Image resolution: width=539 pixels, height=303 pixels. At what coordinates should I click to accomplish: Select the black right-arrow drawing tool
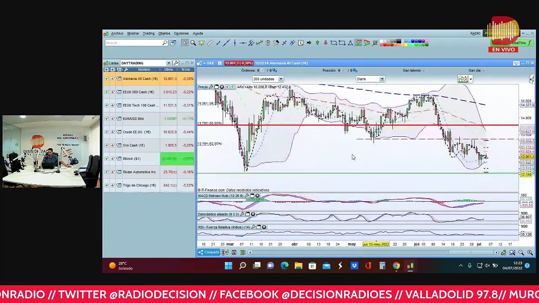(309, 43)
